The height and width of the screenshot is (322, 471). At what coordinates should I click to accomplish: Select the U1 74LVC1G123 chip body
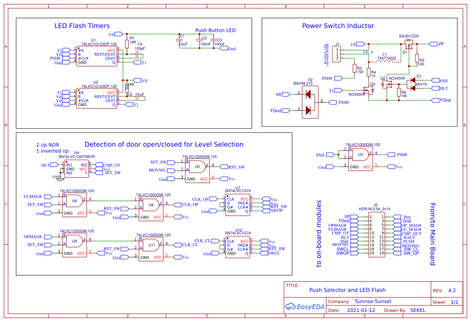pos(97,56)
